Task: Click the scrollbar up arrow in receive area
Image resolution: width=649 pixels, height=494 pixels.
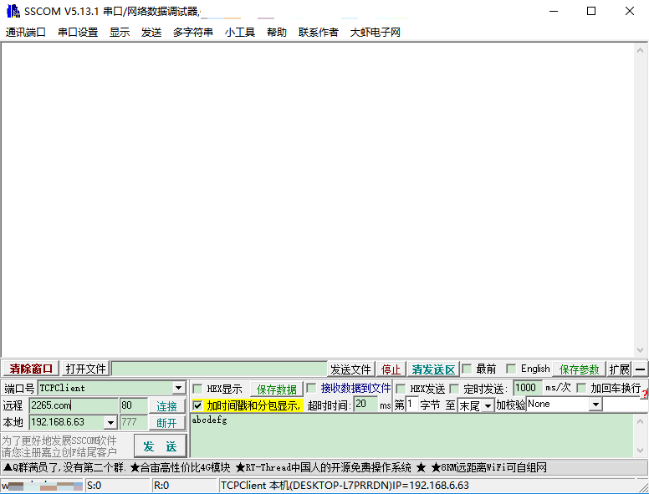Action: point(641,48)
